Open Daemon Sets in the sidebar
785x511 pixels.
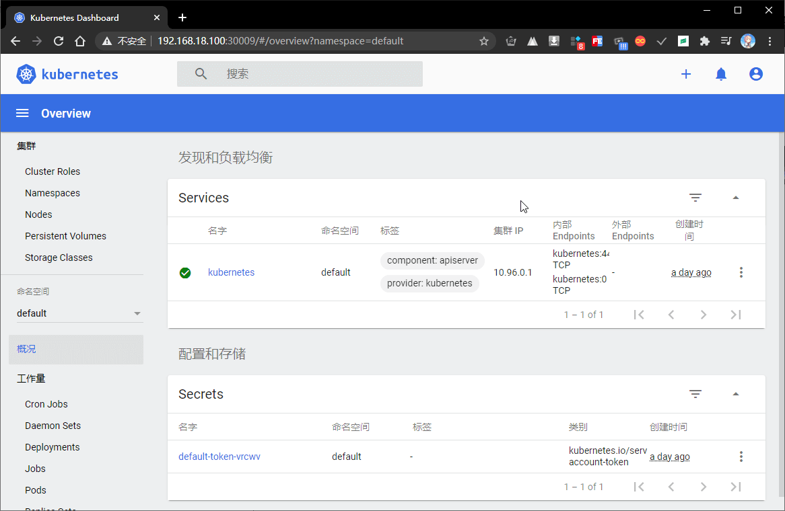[x=53, y=426]
